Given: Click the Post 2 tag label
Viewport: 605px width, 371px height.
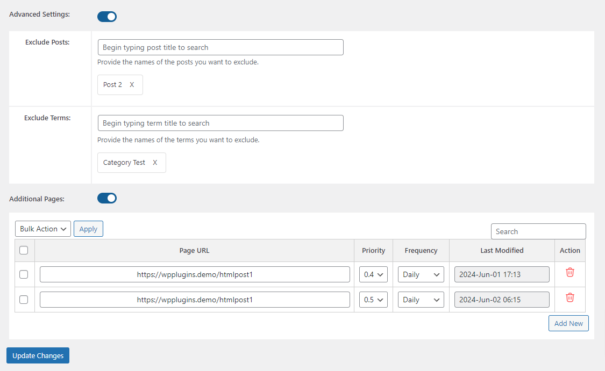Looking at the screenshot, I should point(112,85).
